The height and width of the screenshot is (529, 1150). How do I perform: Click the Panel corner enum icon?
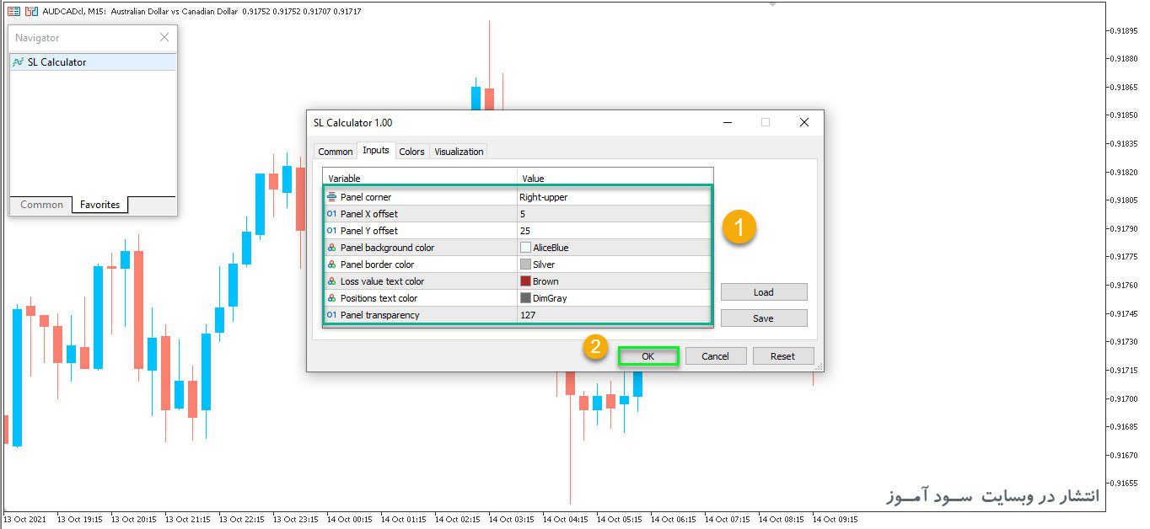tap(331, 197)
